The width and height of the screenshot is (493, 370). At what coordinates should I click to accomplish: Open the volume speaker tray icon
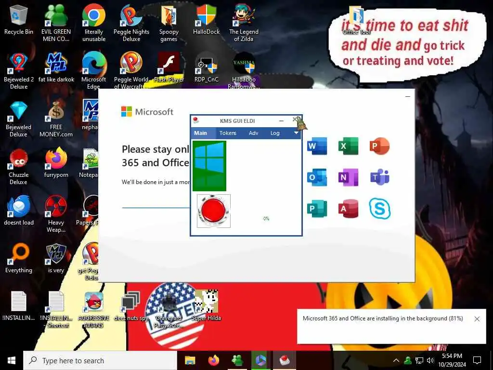pyautogui.click(x=430, y=360)
